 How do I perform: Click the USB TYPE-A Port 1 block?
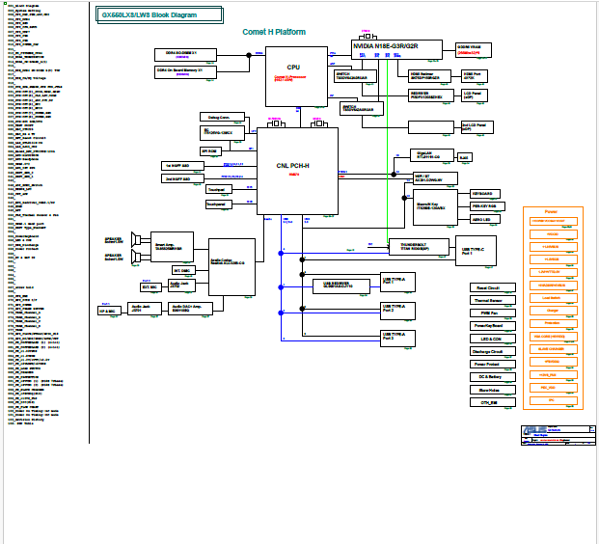[x=397, y=283]
